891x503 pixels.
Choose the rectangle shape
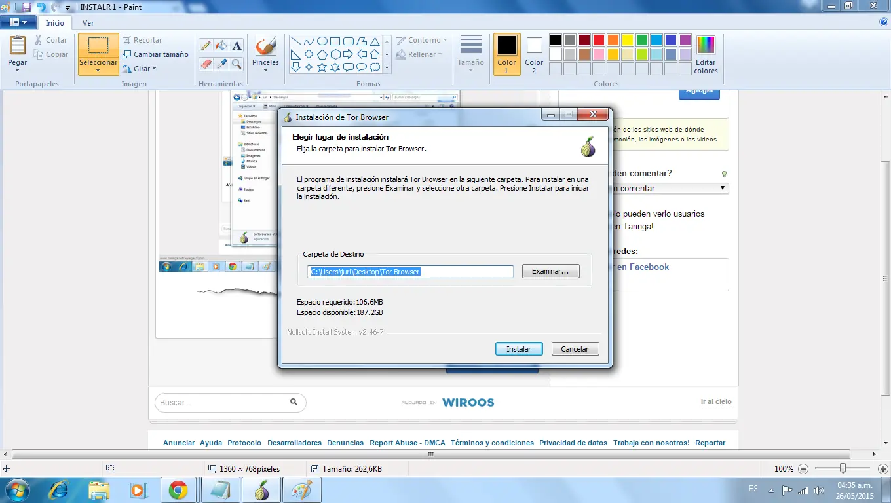pyautogui.click(x=335, y=41)
